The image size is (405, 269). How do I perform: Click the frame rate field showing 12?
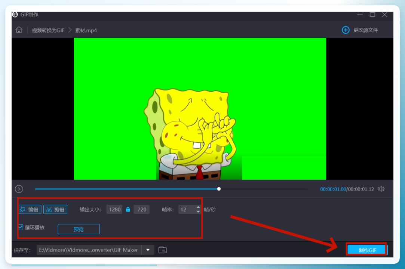point(187,209)
